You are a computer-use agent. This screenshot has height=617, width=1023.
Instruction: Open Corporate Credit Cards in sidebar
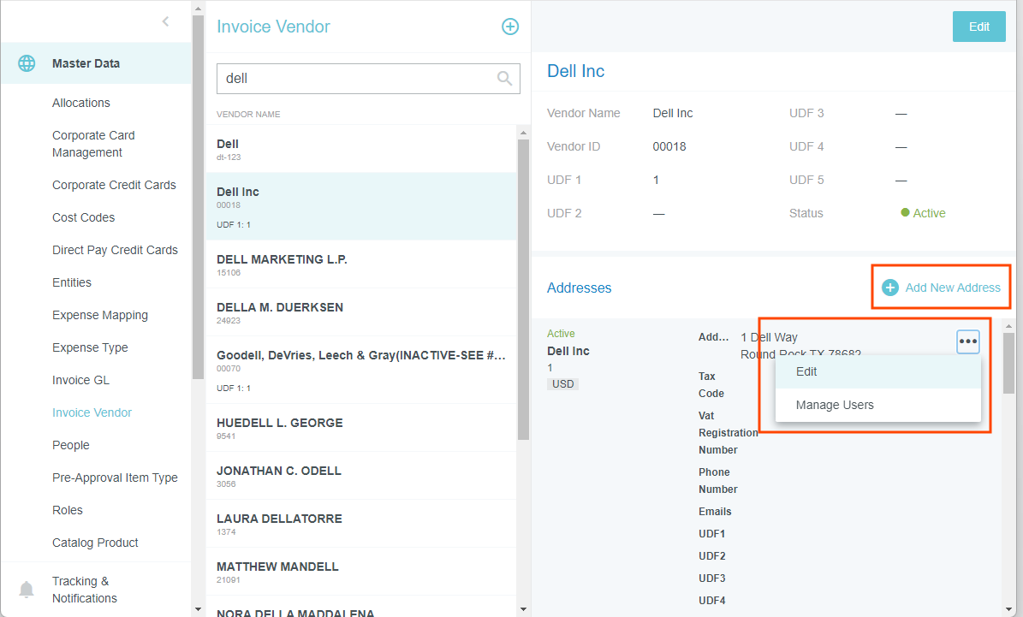114,185
